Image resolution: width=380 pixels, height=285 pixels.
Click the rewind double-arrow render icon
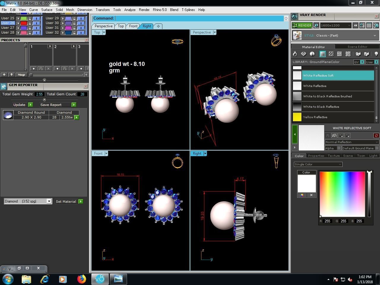[x=355, y=26]
